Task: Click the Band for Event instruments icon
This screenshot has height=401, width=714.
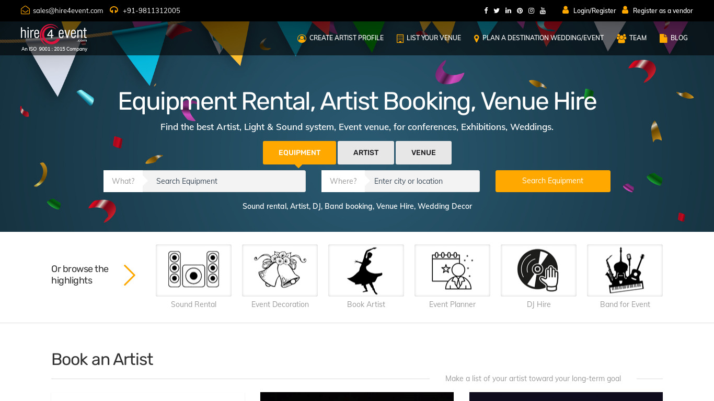Action: (x=625, y=270)
